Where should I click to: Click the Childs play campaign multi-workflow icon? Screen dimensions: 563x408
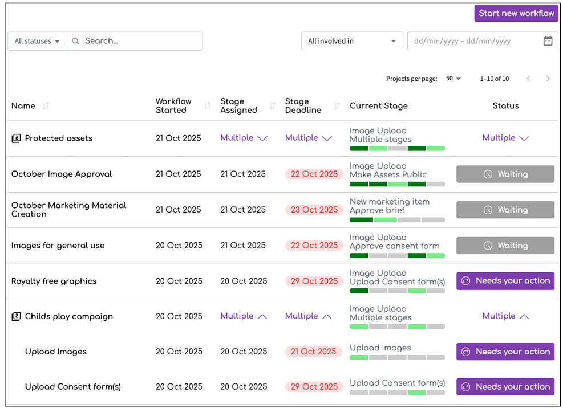(16, 316)
